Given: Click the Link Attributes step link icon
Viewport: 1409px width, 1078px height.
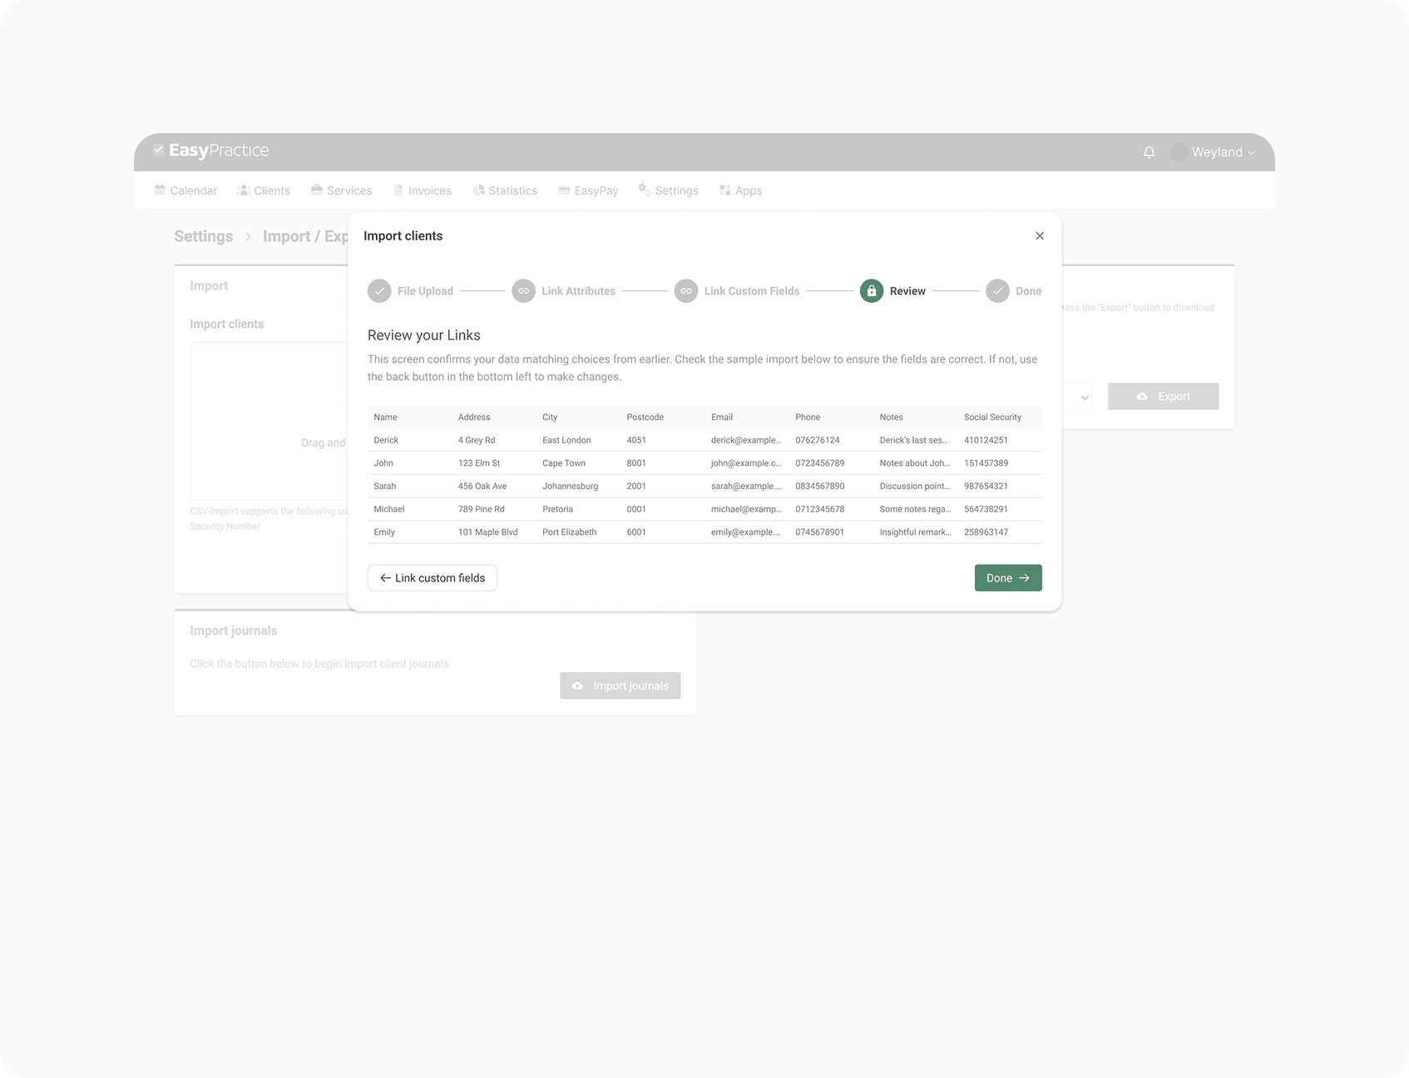Looking at the screenshot, I should tap(523, 291).
